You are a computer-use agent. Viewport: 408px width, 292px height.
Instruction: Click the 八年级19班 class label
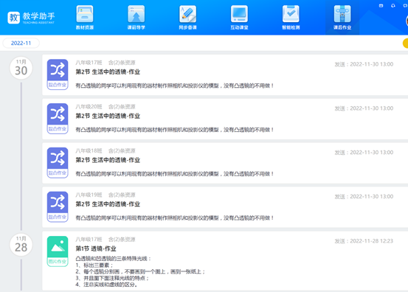(x=89, y=195)
